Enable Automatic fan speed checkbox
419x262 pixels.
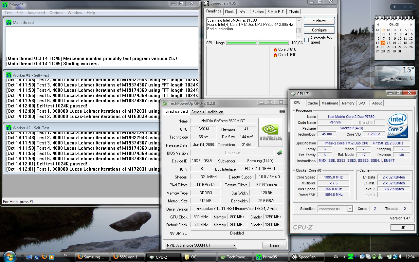(x=306, y=40)
